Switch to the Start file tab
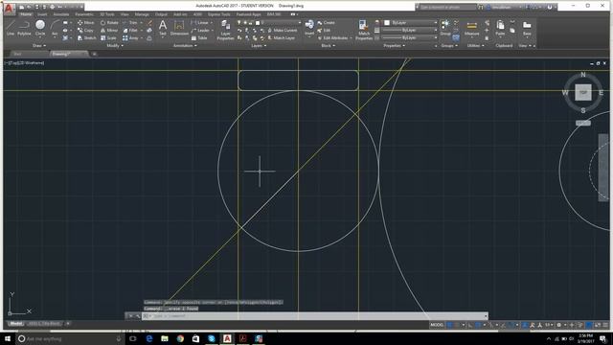 (x=17, y=54)
